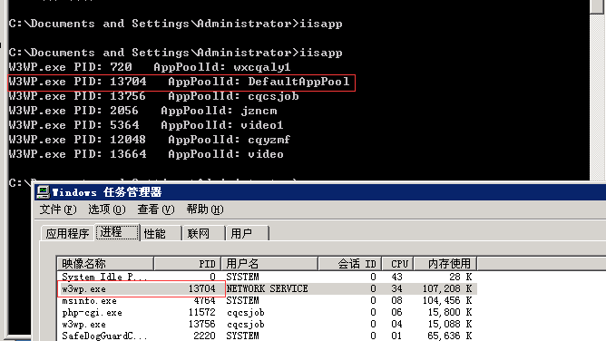
Task: Select the System Idle P... process row
Action: tap(267, 277)
